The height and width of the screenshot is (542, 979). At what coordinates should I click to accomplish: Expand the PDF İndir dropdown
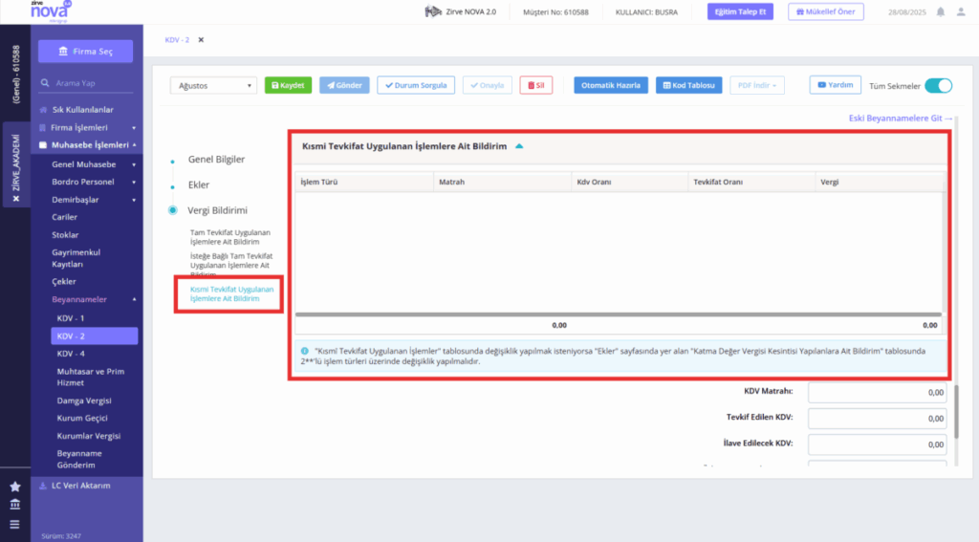[x=757, y=85]
